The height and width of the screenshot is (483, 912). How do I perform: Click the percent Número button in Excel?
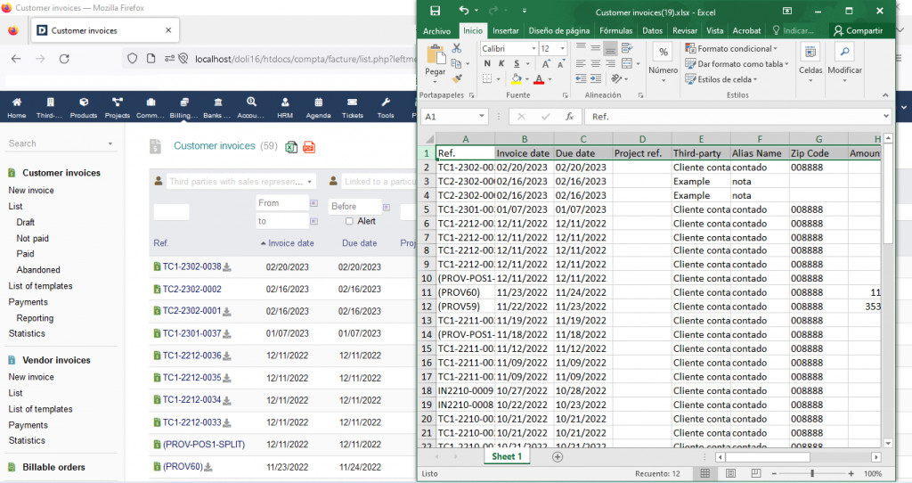click(x=663, y=53)
